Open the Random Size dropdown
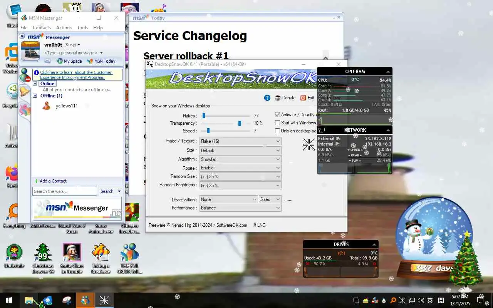 tap(240, 177)
